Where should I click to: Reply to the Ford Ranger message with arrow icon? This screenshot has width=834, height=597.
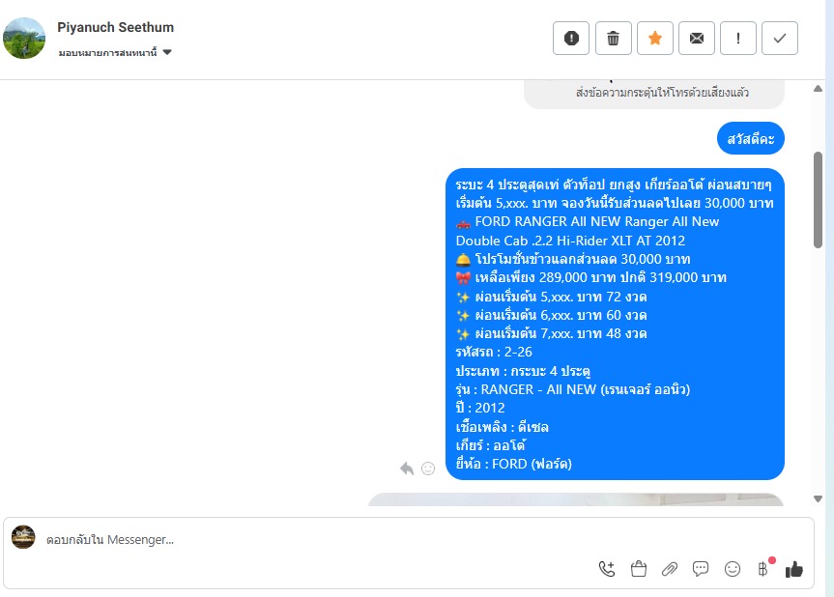[x=407, y=469]
